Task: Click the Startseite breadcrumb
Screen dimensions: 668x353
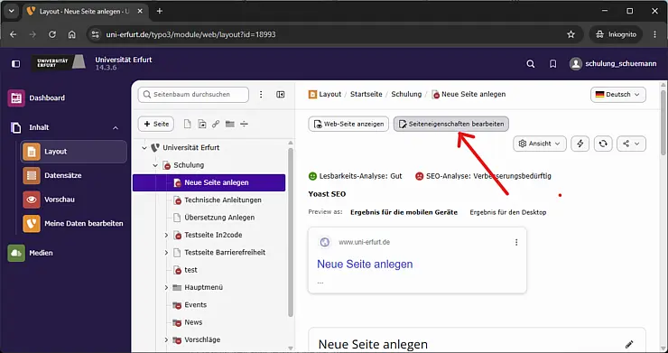Action: pos(366,94)
